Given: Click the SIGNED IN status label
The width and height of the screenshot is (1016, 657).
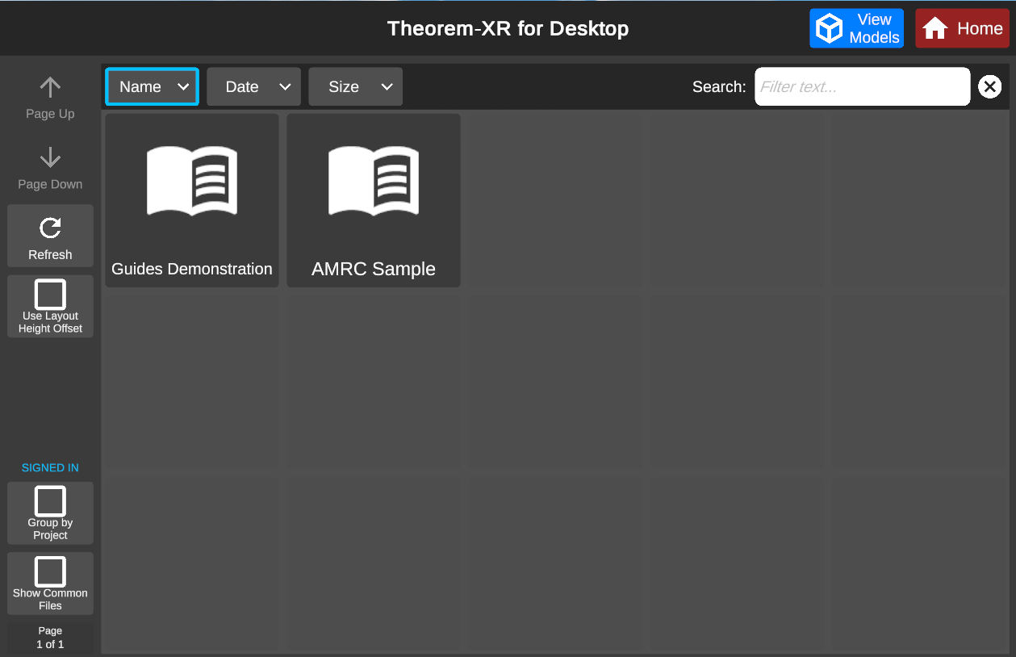Looking at the screenshot, I should click(x=50, y=467).
